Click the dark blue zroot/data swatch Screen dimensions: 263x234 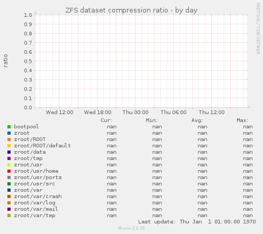pyautogui.click(x=9, y=152)
